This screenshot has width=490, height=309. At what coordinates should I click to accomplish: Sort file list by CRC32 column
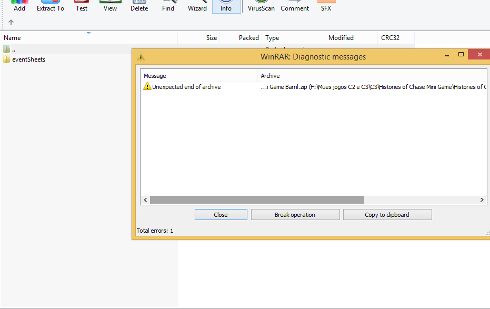tap(396, 38)
